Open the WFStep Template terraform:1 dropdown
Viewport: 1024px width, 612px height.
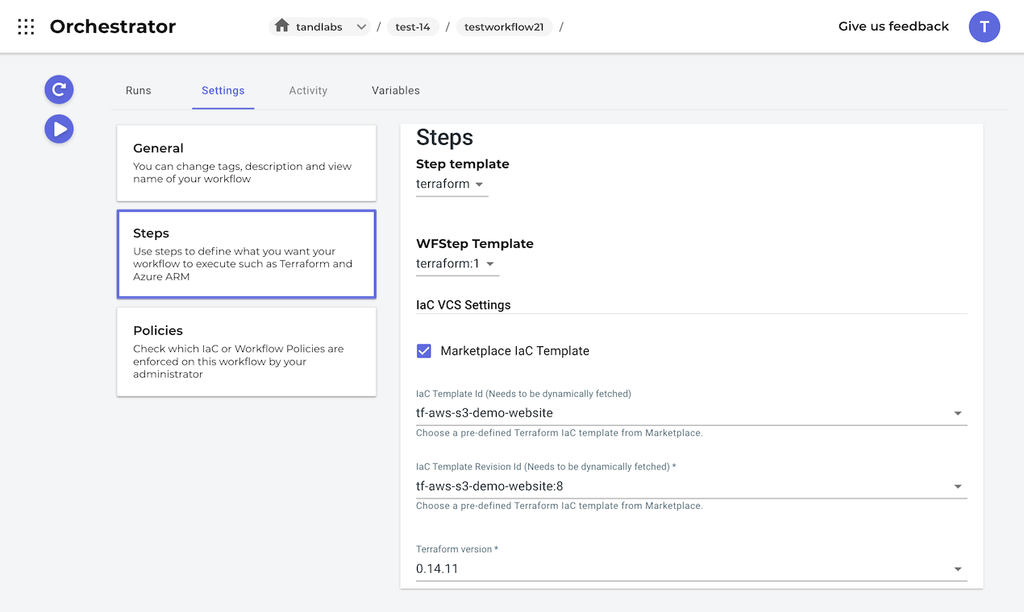pyautogui.click(x=457, y=264)
